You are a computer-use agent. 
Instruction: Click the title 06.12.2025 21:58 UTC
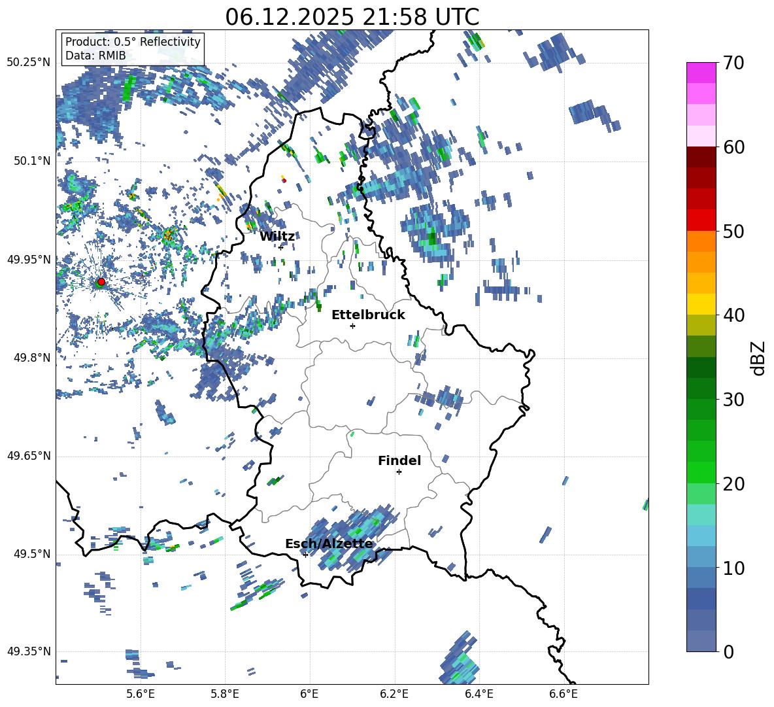(352, 17)
